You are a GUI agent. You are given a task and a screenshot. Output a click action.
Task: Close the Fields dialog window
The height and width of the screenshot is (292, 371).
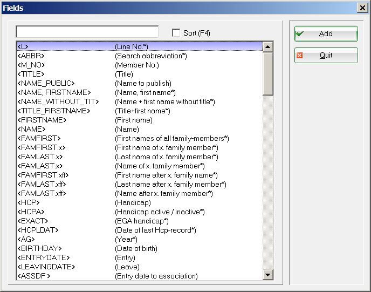(362, 8)
